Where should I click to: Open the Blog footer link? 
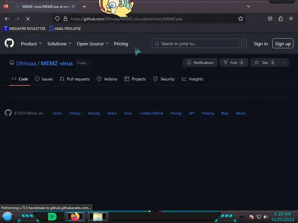(224, 113)
